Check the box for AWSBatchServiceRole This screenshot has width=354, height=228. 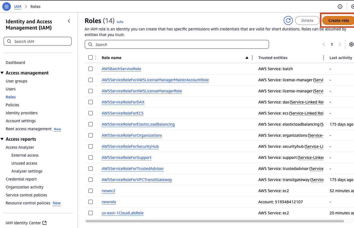[x=91, y=69]
